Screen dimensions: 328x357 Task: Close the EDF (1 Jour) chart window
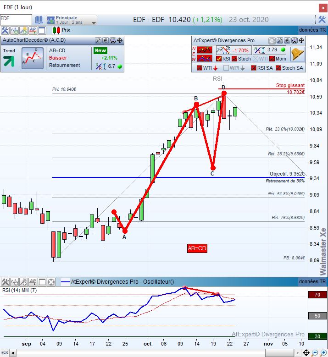(x=323, y=8)
